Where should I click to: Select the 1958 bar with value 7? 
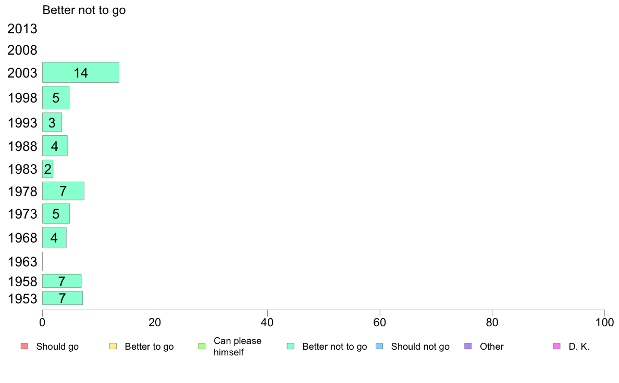point(61,281)
